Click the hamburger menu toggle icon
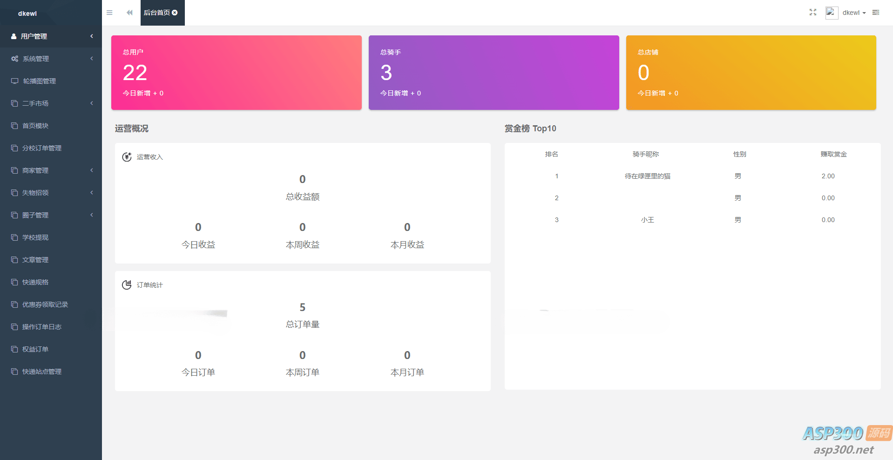Screen dimensions: 893x460 click(109, 13)
